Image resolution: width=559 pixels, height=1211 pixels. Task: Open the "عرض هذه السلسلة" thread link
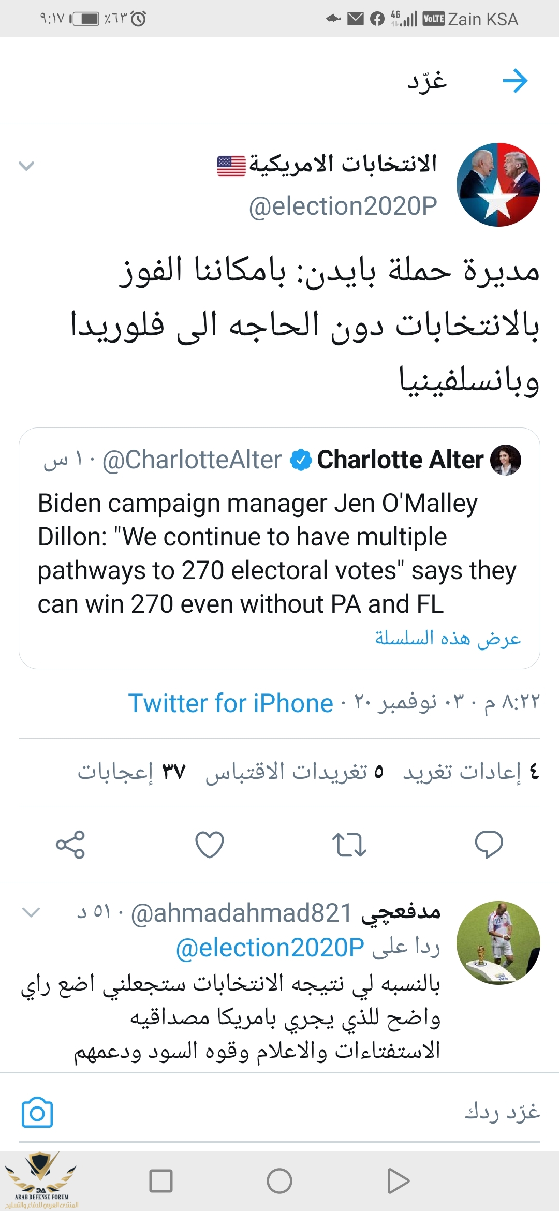[447, 638]
